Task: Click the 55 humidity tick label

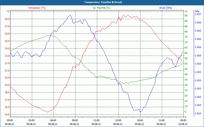Action: [x=186, y=58]
